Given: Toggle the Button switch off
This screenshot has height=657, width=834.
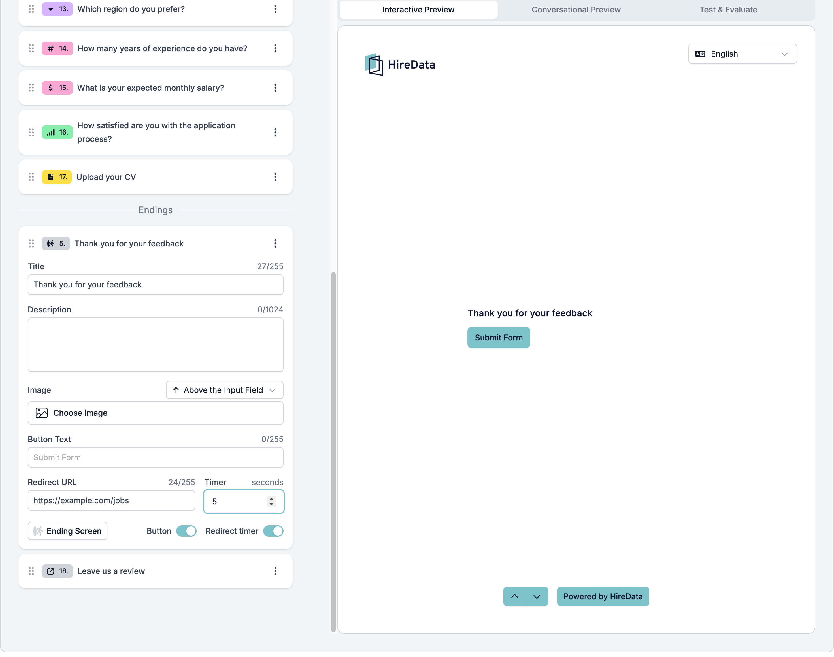Looking at the screenshot, I should point(187,531).
